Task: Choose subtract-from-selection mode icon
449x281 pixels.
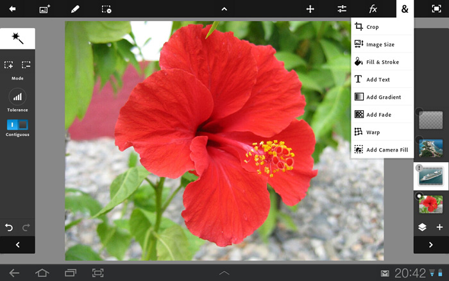Action: (26, 65)
